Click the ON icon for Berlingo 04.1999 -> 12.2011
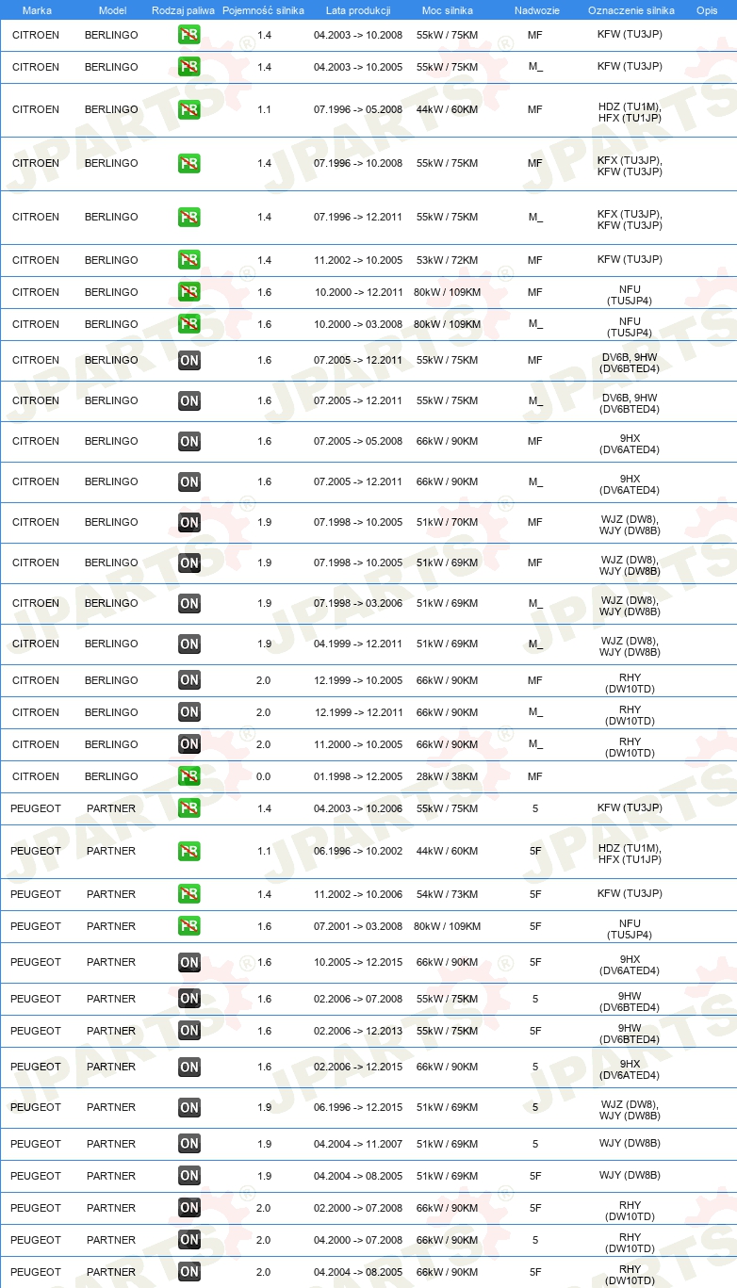This screenshot has width=737, height=1288. [189, 644]
